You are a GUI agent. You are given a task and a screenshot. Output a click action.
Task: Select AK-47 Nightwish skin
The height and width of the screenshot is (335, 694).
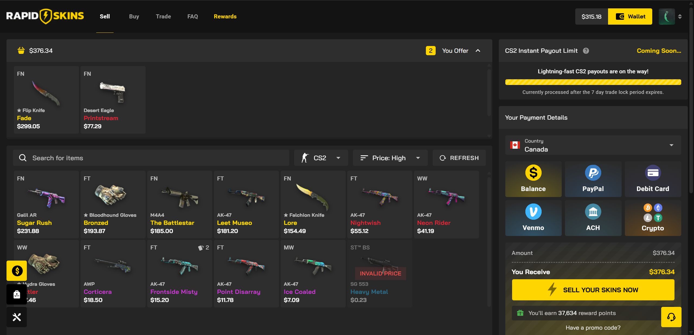tap(380, 204)
